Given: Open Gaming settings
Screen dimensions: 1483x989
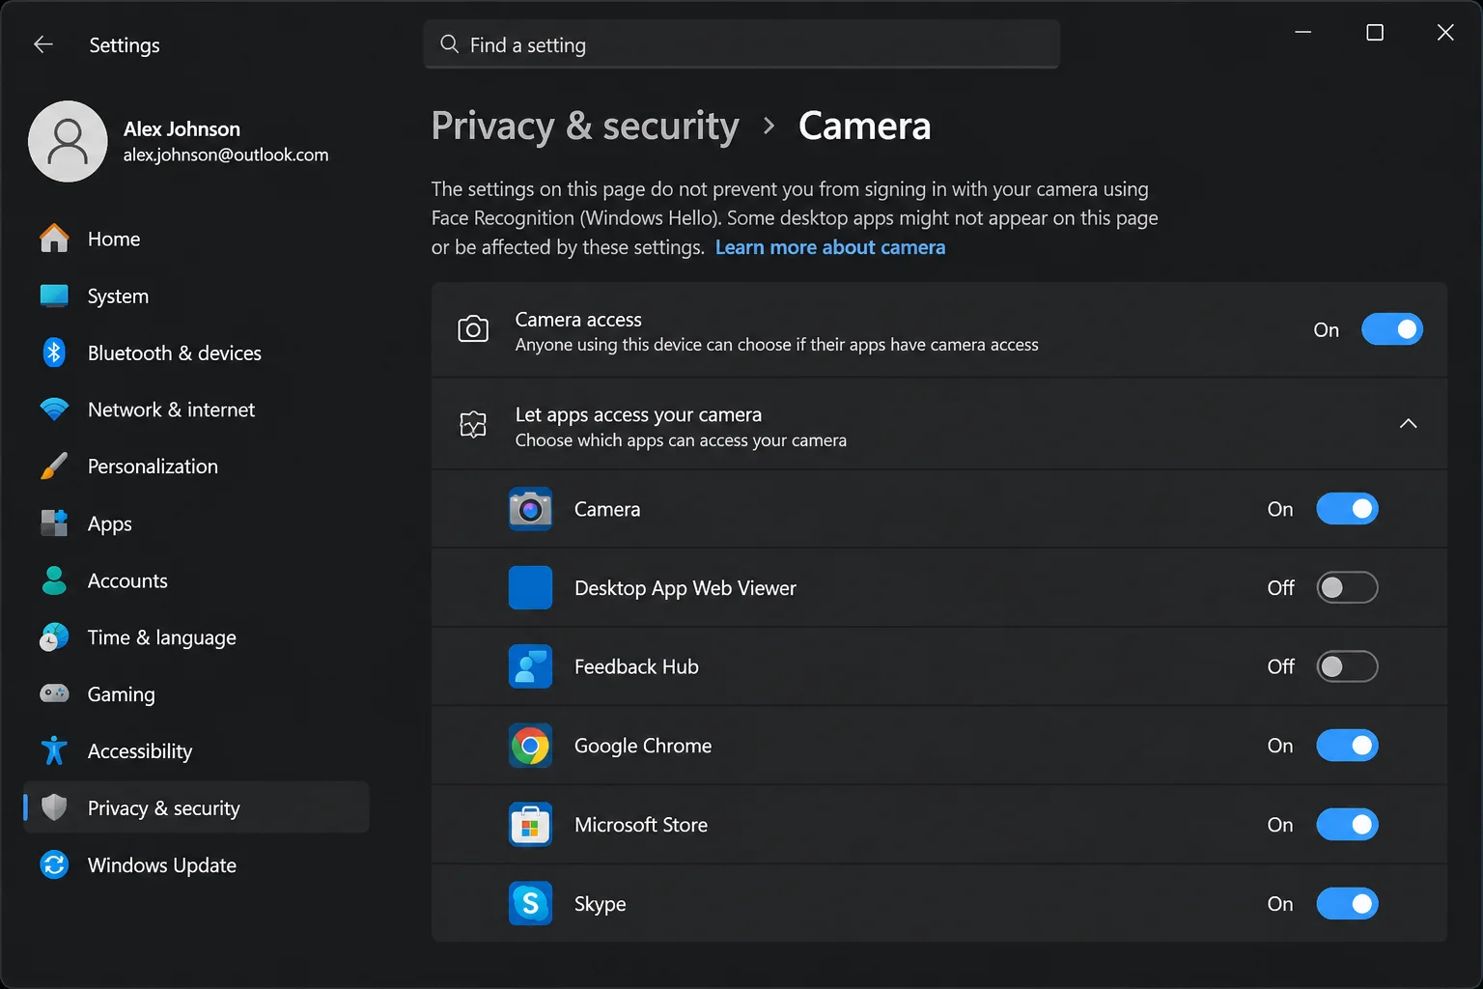Looking at the screenshot, I should pos(196,693).
